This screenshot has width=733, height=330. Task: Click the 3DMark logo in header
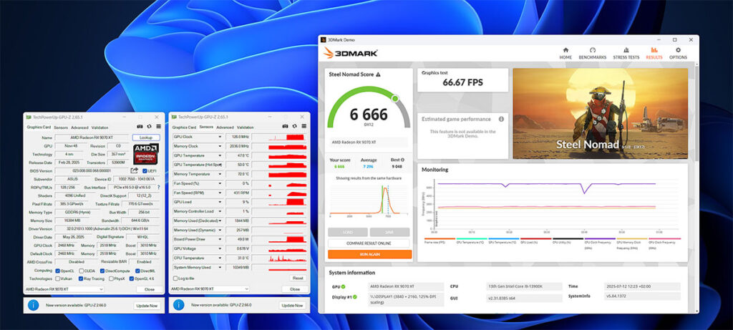click(351, 53)
